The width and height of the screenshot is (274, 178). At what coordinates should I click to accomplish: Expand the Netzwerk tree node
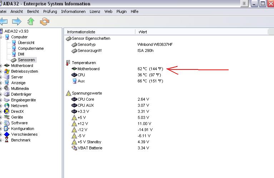click(x=1, y=106)
